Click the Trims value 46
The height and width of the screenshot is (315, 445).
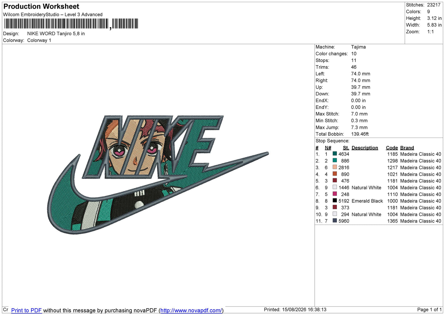coord(354,67)
